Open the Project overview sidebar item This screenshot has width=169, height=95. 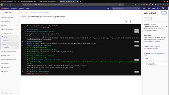tap(8, 17)
